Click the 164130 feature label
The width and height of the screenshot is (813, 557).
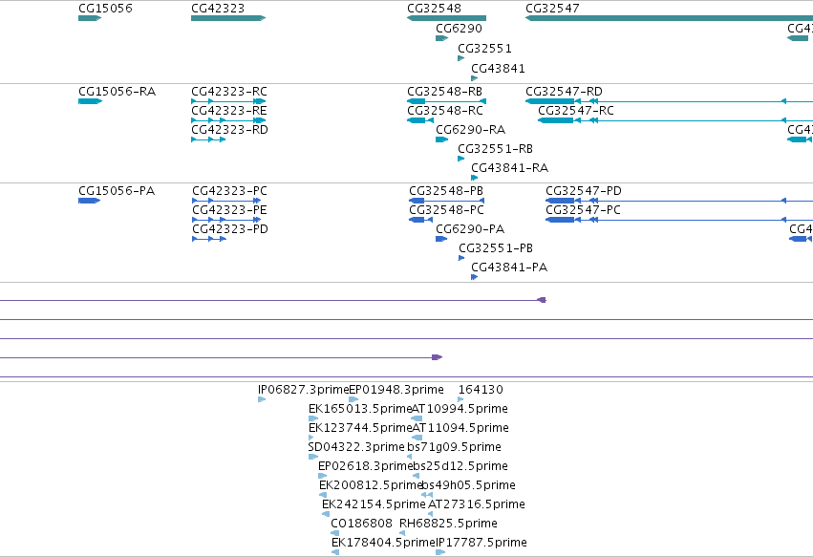point(481,390)
